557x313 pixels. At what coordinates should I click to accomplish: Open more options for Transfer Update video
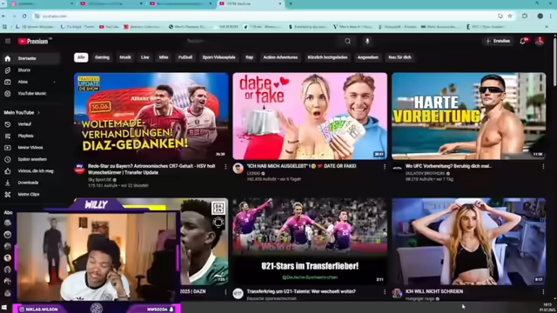pyautogui.click(x=225, y=166)
